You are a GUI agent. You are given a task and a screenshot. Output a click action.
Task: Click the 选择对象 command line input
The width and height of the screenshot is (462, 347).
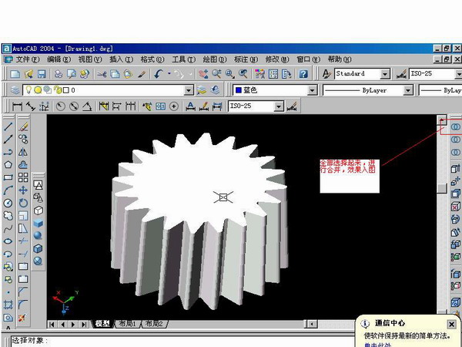tap(182, 341)
